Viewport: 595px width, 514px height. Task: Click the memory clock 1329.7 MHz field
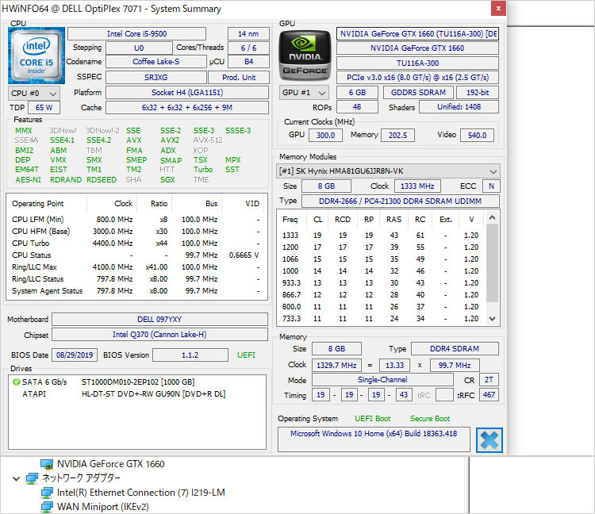[x=336, y=366]
